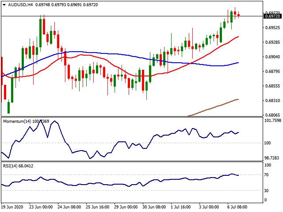
Task: Click the time axis label 3 Jul 00:00
Action: pyautogui.click(x=209, y=207)
